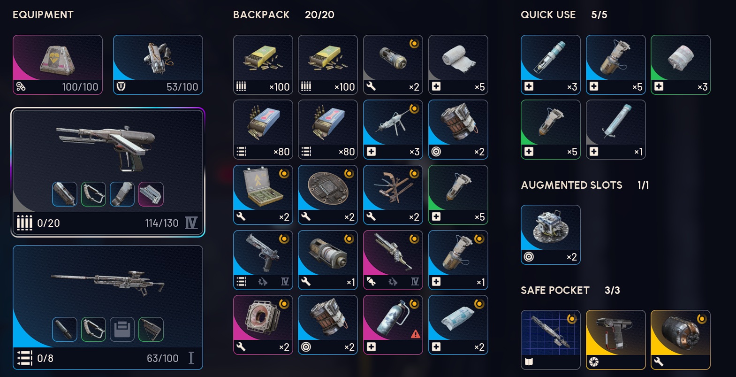736x377 pixels.
Task: Select the rusty tools item ×2
Action: (x=393, y=195)
